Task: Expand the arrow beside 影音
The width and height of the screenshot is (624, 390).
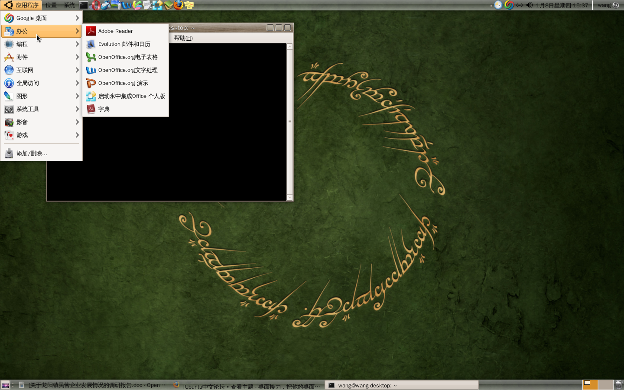Action: [77, 122]
